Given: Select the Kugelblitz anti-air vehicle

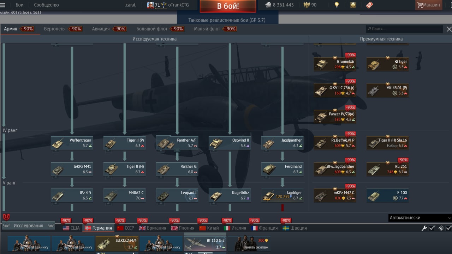Looking at the screenshot, I should pyautogui.click(x=230, y=196).
